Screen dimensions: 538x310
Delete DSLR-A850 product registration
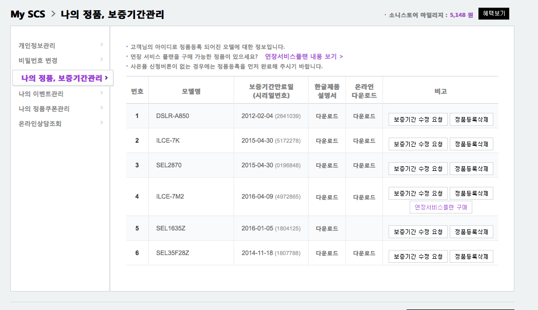[x=471, y=120]
